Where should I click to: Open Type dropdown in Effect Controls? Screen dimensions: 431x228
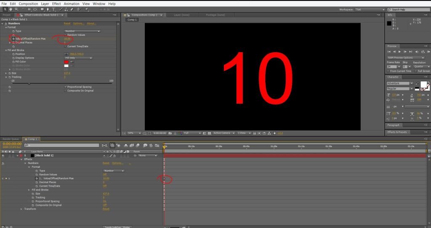tap(82, 31)
